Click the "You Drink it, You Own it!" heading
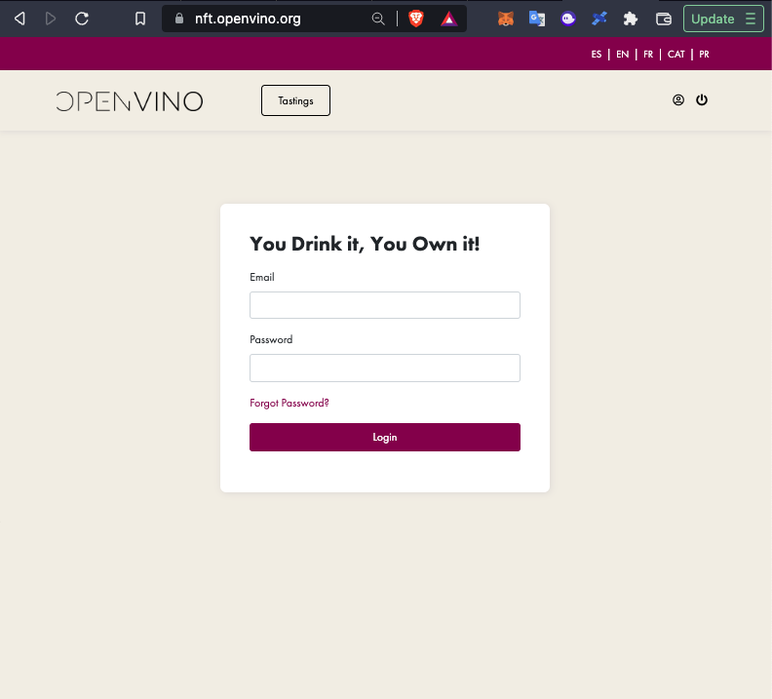This screenshot has height=699, width=772. click(x=365, y=244)
